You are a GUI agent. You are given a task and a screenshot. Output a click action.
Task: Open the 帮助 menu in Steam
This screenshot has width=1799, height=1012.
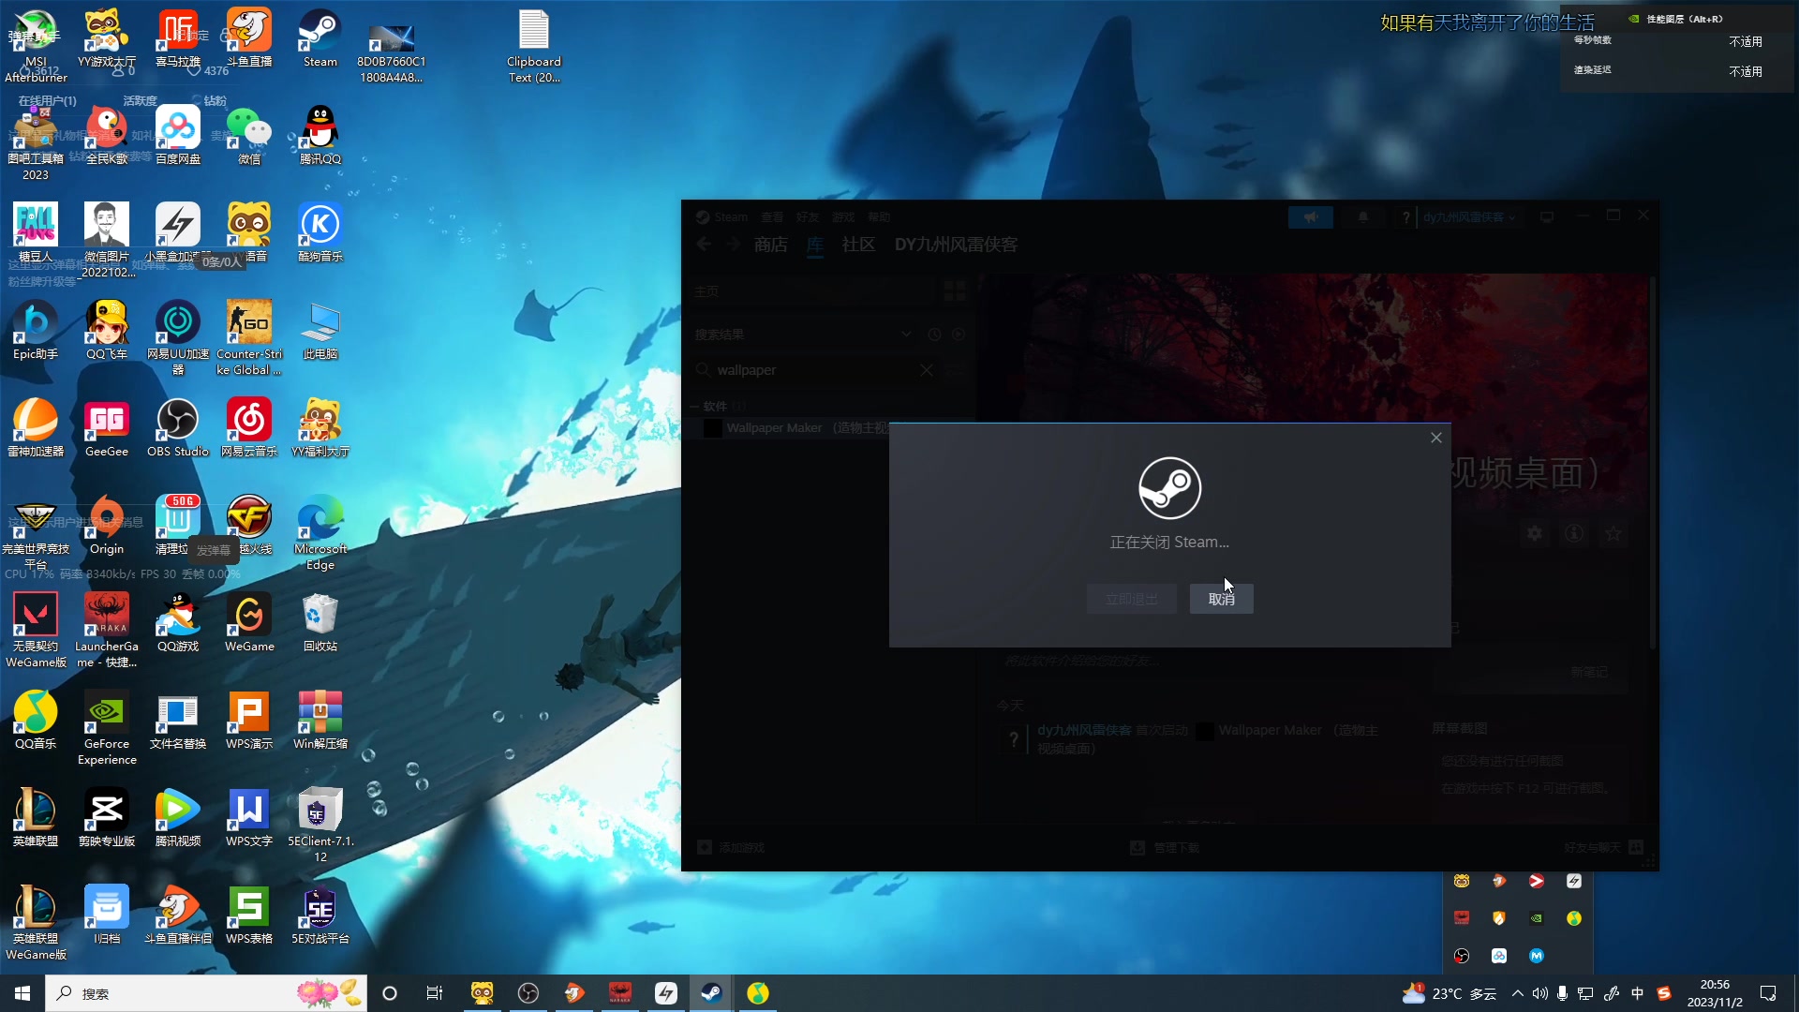(879, 217)
